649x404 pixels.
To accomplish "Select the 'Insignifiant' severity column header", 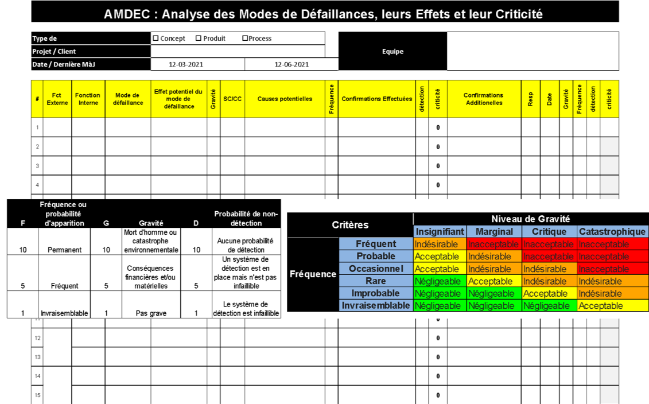I will coord(440,231).
